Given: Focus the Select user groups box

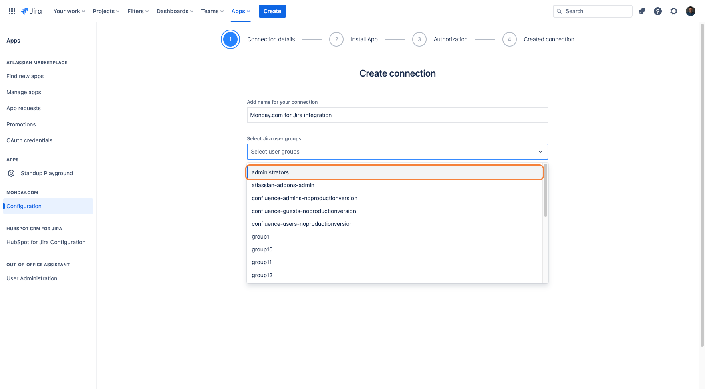Looking at the screenshot, I should click(x=397, y=152).
